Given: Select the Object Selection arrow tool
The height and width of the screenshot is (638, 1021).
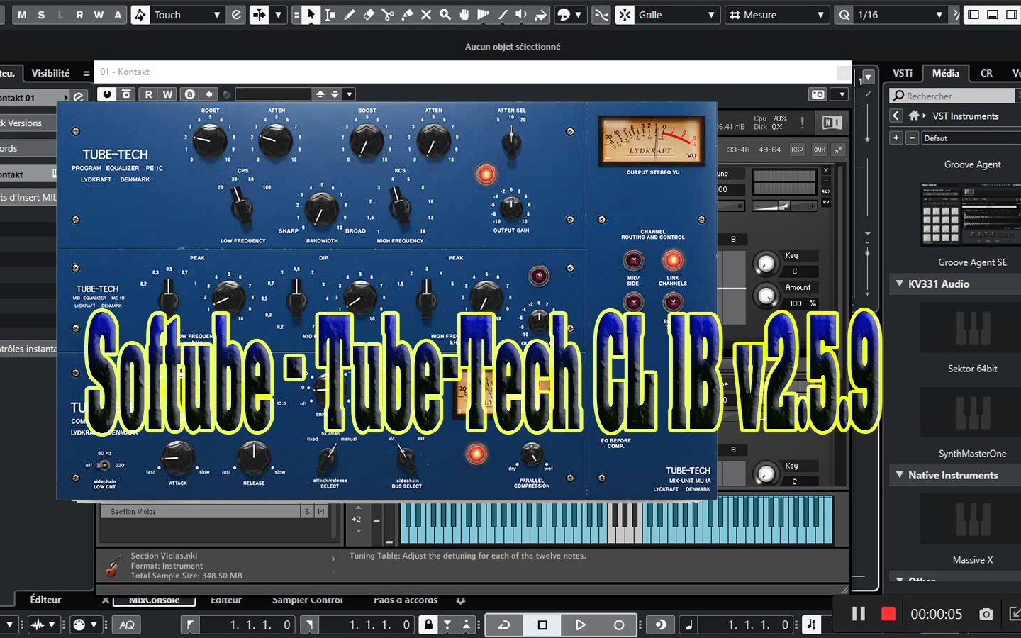Looking at the screenshot, I should coord(311,15).
